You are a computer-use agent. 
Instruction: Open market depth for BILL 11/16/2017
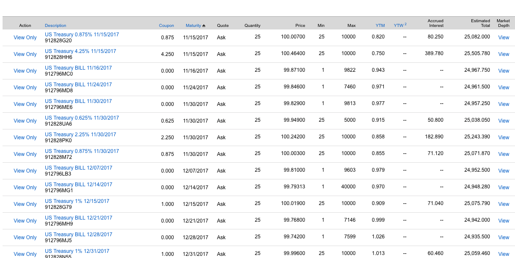pos(503,71)
